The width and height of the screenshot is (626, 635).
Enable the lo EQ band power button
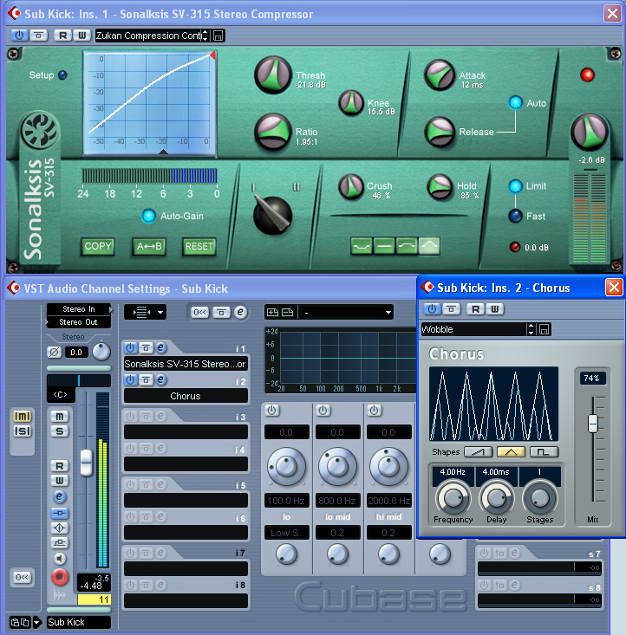pos(272,411)
